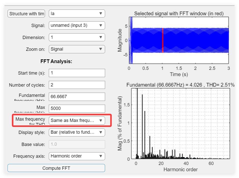Viewport: 239px width, 178px height.
Task: Open the Signal dropdown showing unnamed (input 3)
Action: coord(77,25)
